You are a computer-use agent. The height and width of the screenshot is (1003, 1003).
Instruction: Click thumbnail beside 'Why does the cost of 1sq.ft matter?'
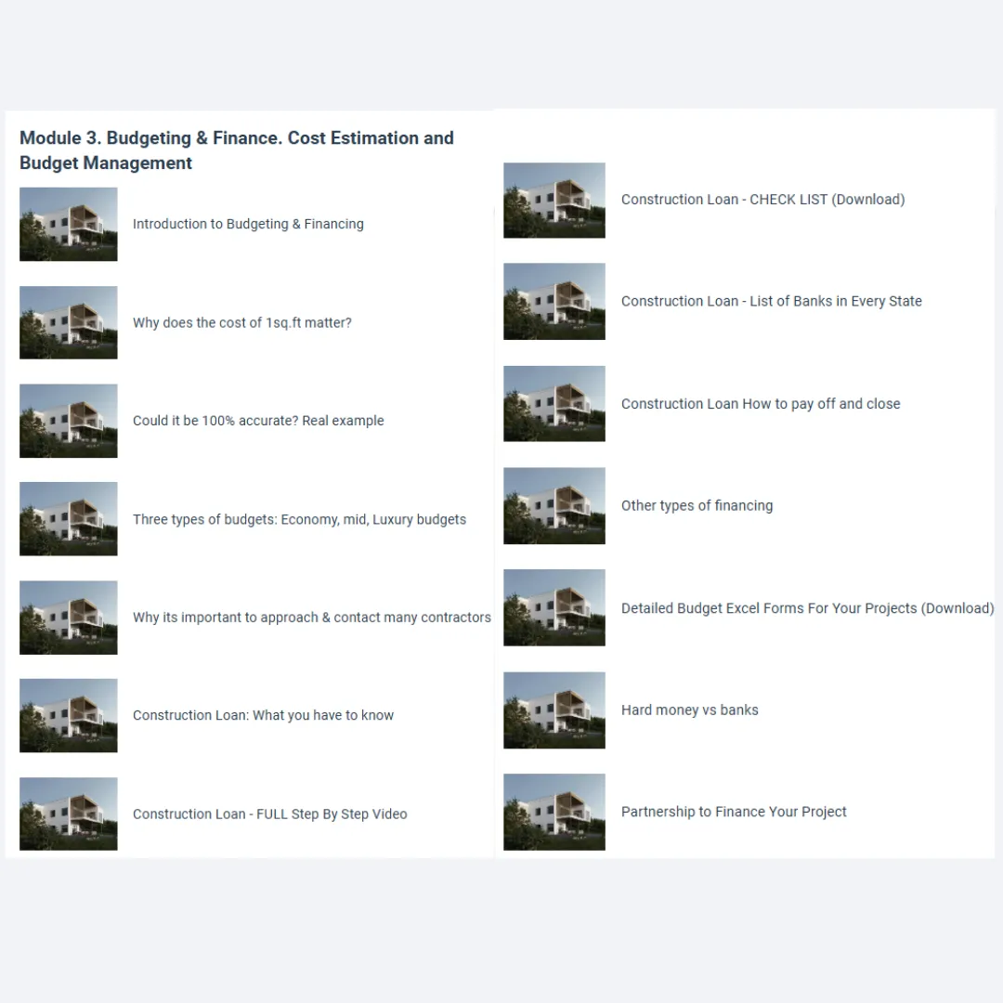tap(69, 322)
